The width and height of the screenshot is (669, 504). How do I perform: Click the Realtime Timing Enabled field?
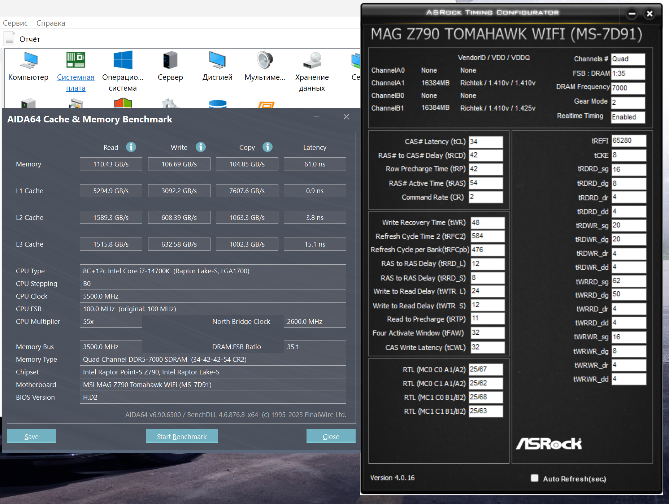(628, 117)
